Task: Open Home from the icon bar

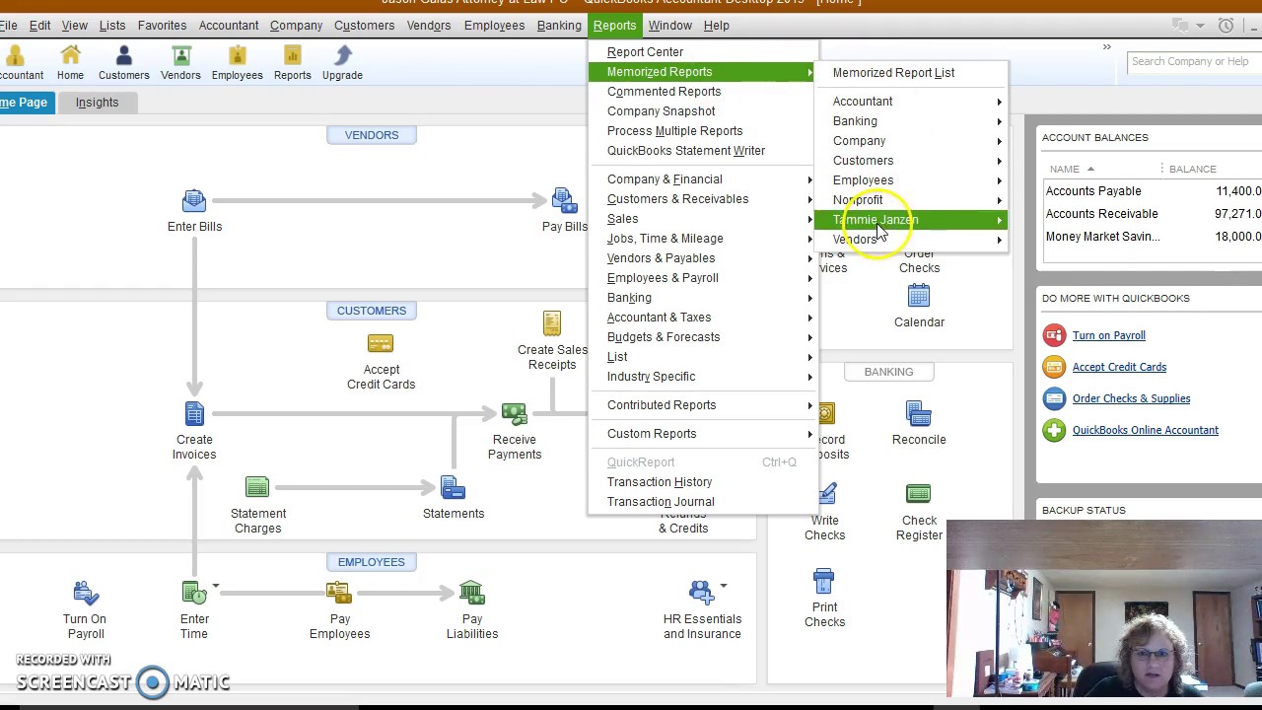Action: pos(70,62)
